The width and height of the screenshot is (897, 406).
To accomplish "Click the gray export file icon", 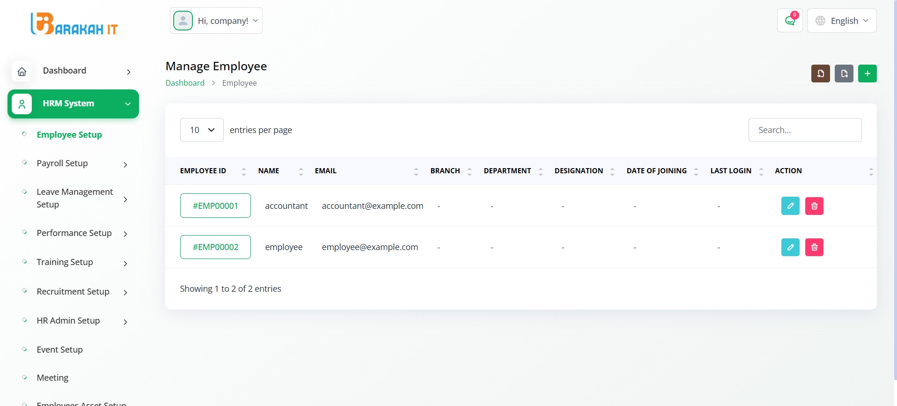I will click(x=844, y=74).
